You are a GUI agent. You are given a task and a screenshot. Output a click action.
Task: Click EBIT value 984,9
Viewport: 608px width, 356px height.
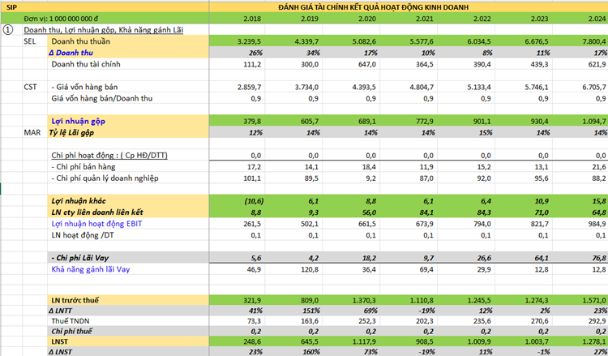coord(597,224)
